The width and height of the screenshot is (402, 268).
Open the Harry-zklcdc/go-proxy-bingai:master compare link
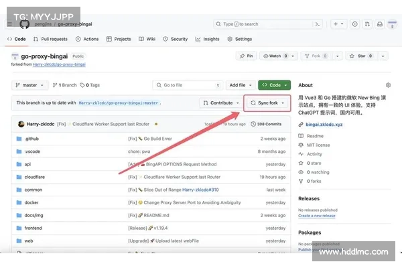(119, 103)
